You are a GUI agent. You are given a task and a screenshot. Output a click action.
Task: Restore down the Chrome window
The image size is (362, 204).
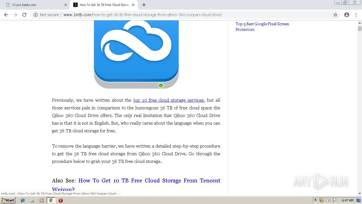(345, 3)
